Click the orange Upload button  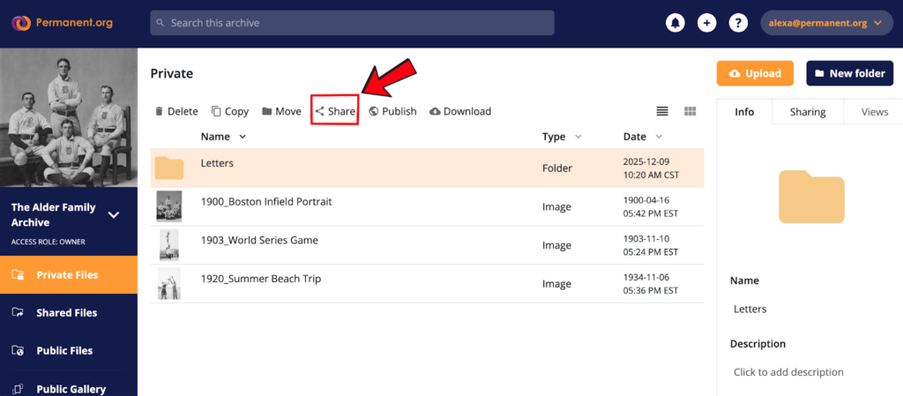pos(755,73)
